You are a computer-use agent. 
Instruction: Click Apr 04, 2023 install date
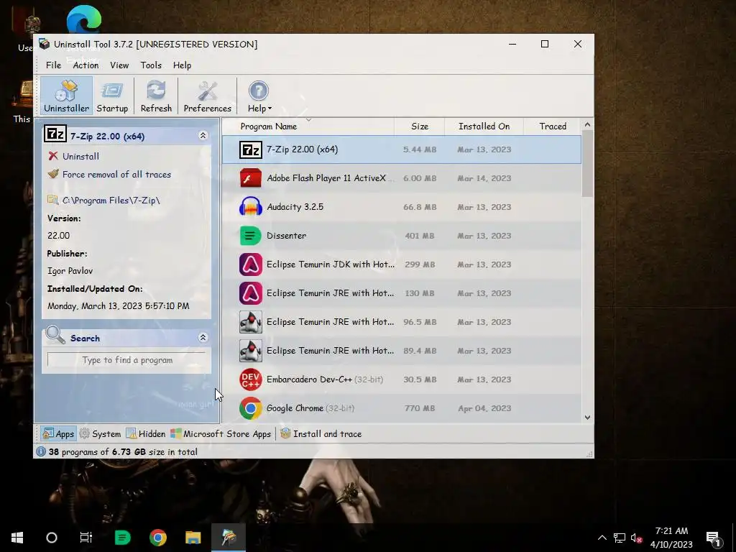484,408
